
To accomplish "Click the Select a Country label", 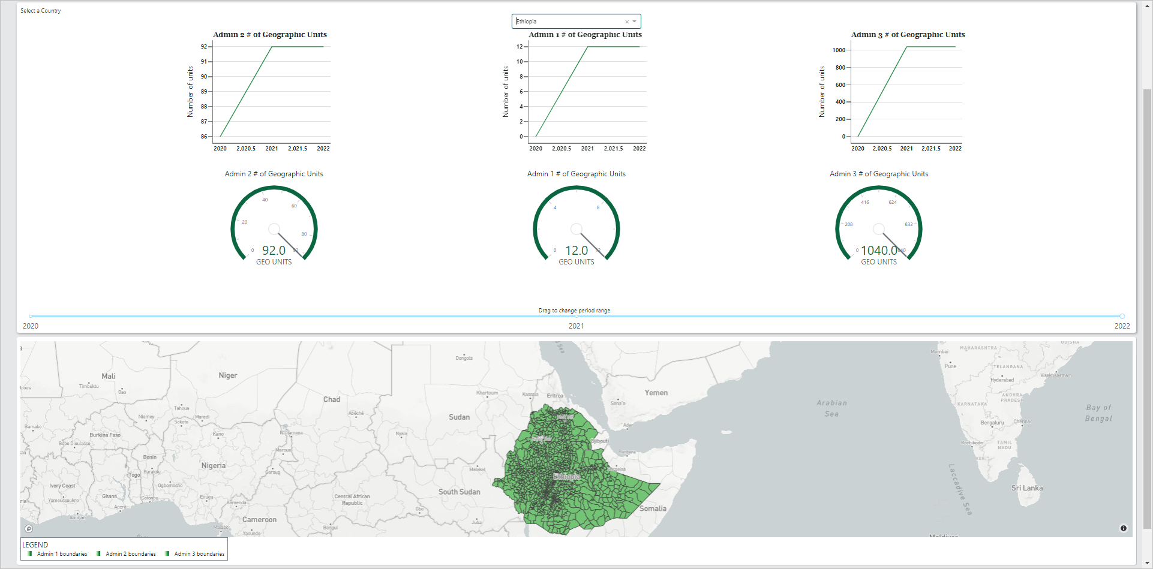I will point(40,10).
